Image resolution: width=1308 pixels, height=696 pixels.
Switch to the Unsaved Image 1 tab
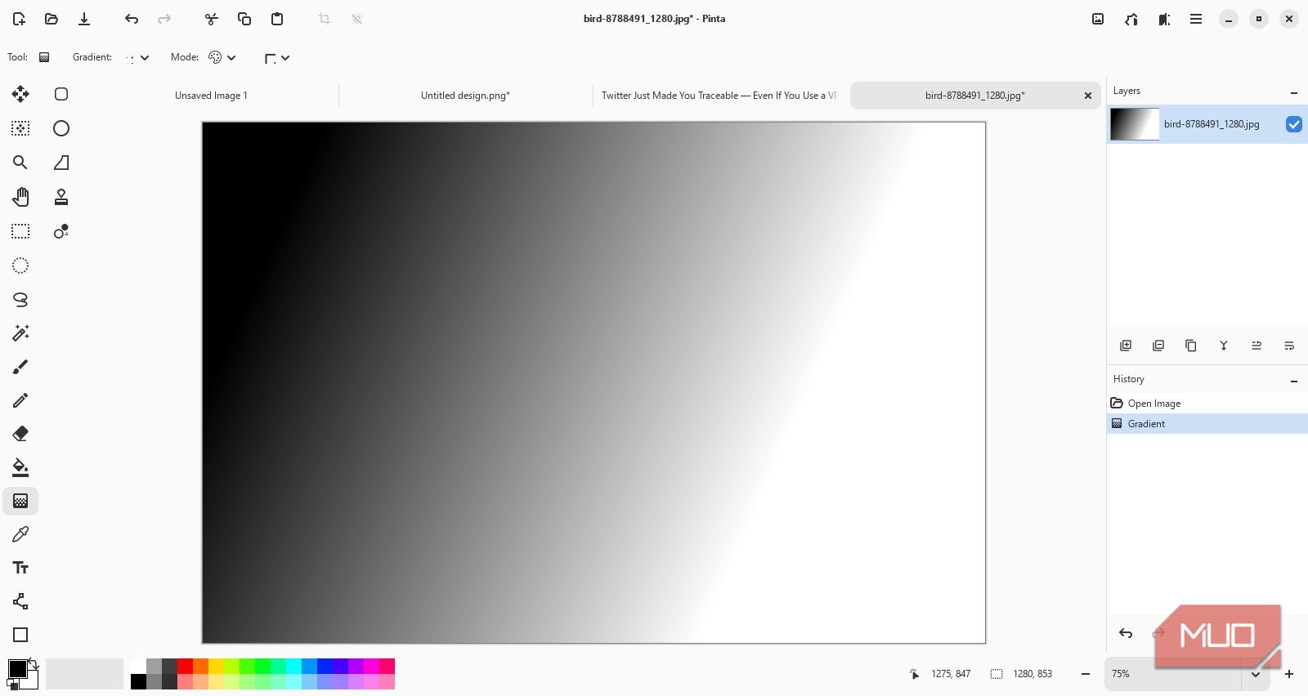coord(211,96)
